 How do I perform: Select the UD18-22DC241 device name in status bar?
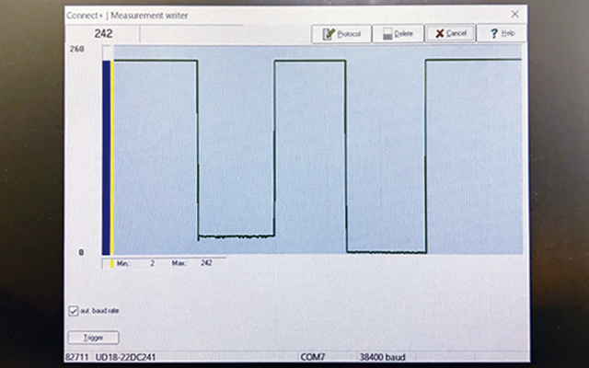pyautogui.click(x=126, y=355)
